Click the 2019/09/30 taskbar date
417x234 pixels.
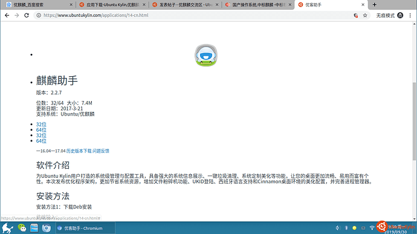click(x=395, y=232)
